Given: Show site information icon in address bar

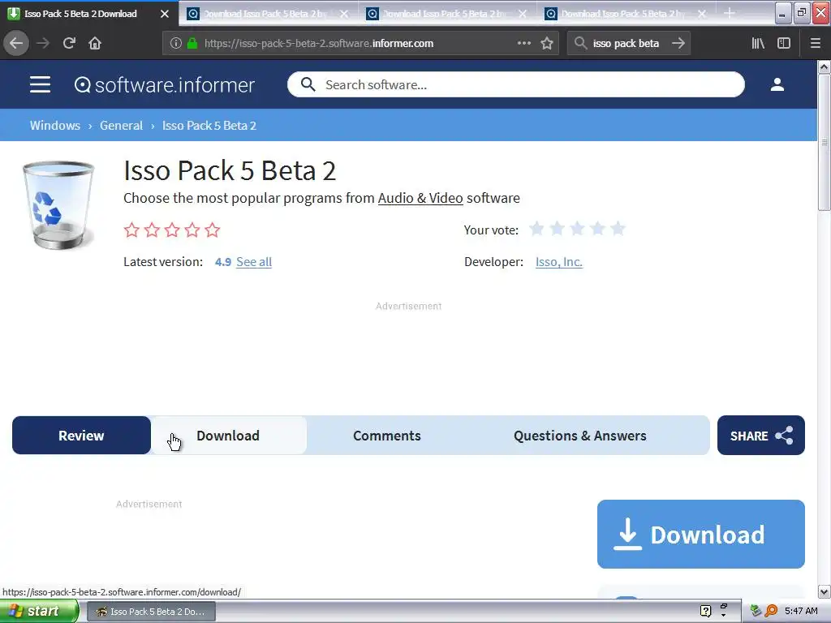Looking at the screenshot, I should (176, 44).
